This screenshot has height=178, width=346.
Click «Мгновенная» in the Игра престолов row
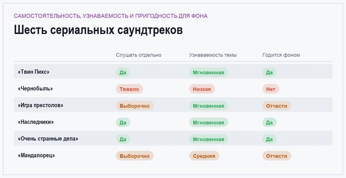pyautogui.click(x=208, y=106)
